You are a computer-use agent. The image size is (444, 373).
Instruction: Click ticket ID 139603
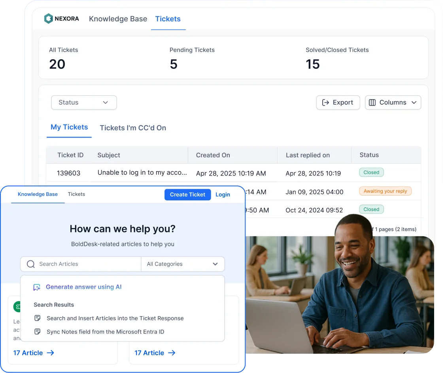68,173
